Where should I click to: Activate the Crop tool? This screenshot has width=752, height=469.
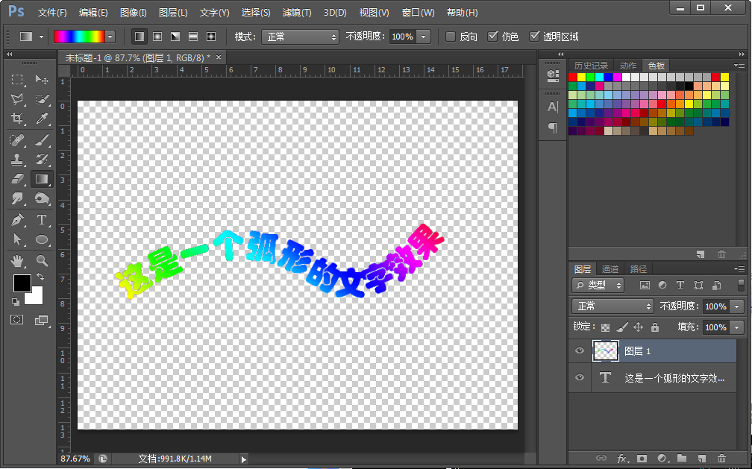coord(17,119)
